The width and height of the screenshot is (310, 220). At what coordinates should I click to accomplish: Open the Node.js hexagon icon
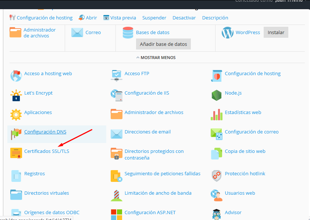(217, 95)
